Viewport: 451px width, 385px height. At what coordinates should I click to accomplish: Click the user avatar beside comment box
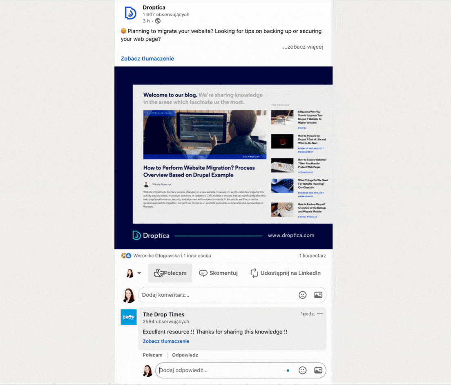[129, 295]
